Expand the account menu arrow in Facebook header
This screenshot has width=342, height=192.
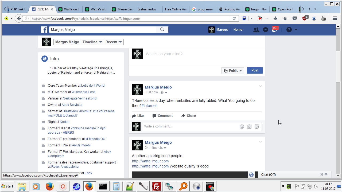click(296, 30)
